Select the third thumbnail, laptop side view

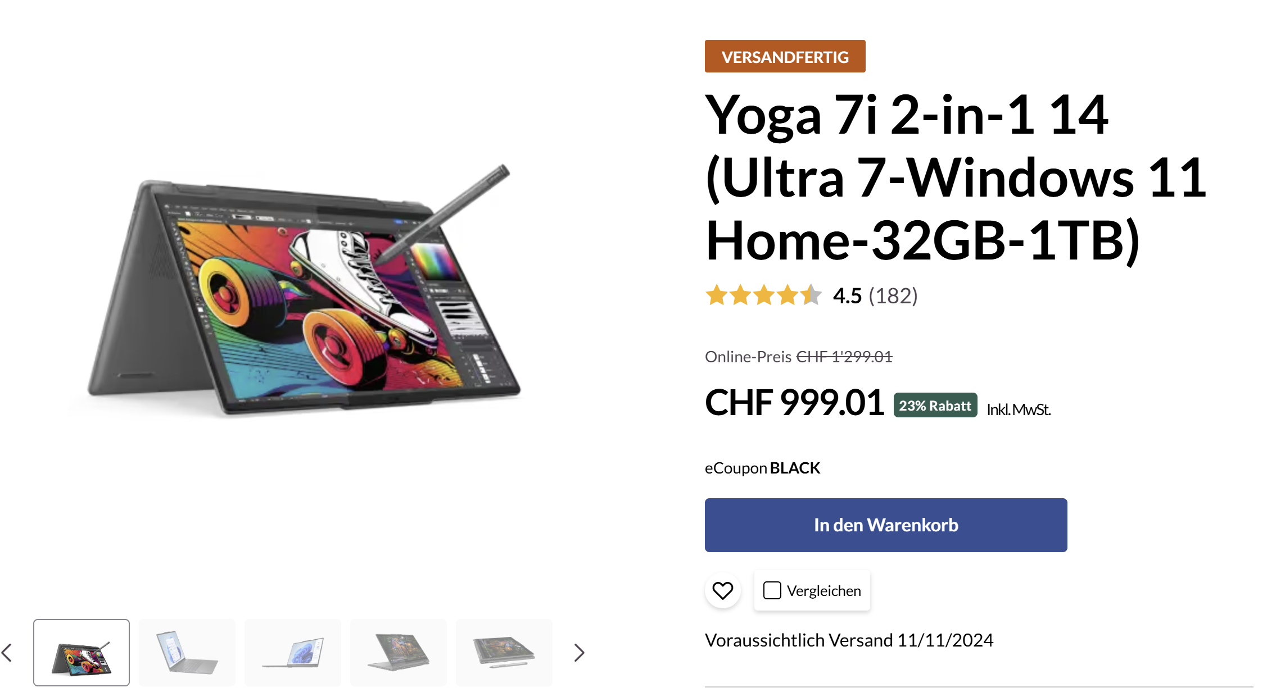pyautogui.click(x=293, y=653)
